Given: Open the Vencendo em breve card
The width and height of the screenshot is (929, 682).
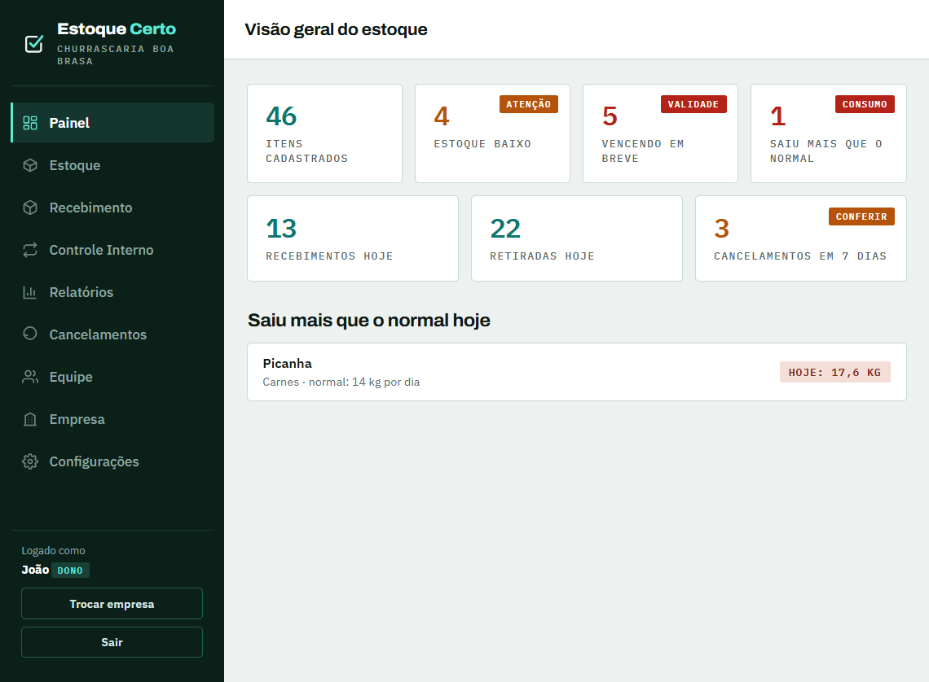Looking at the screenshot, I should point(661,133).
